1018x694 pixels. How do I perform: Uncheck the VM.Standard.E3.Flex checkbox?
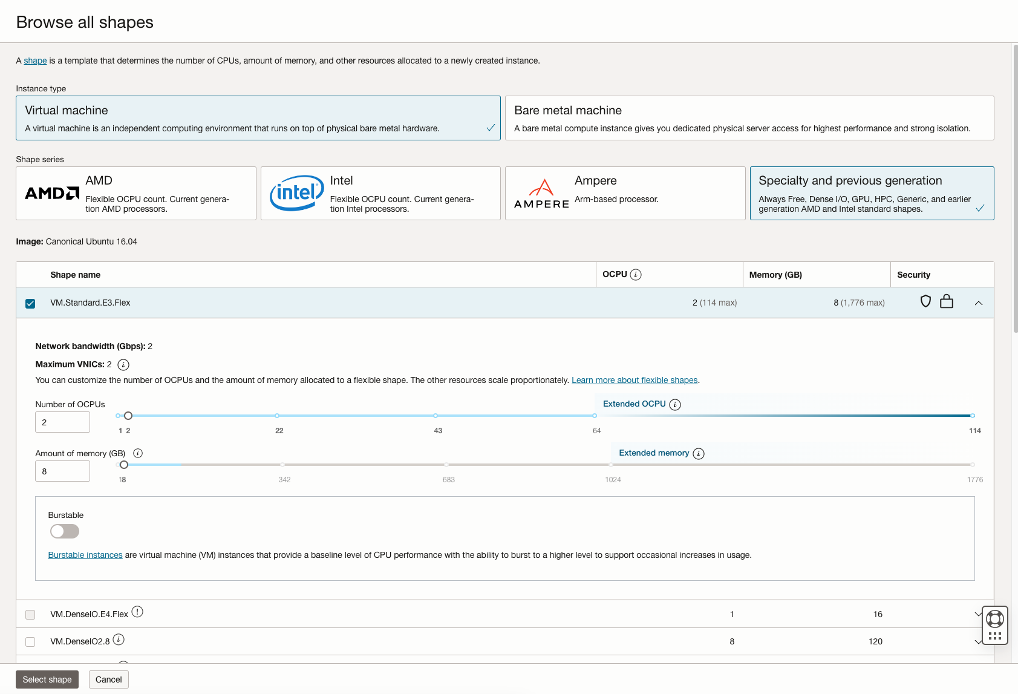pos(30,303)
